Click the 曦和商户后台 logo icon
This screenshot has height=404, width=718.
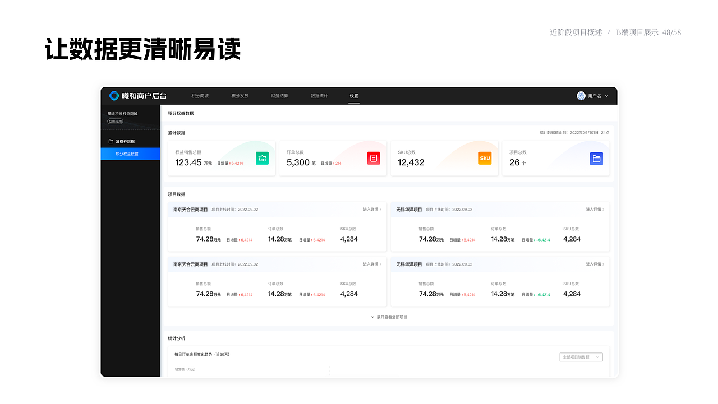tap(113, 95)
